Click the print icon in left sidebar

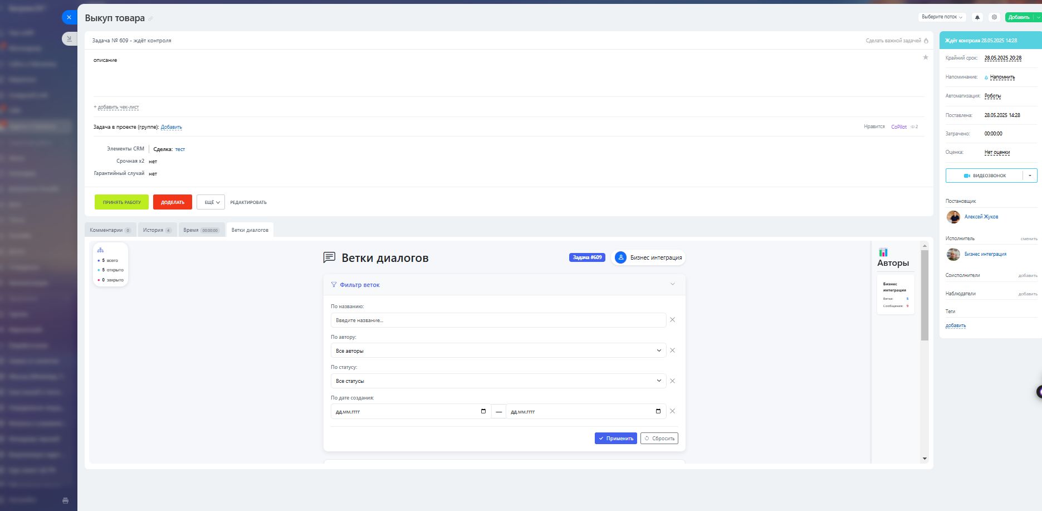pyautogui.click(x=65, y=500)
